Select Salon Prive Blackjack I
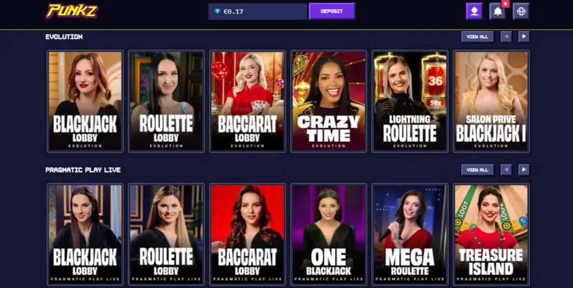 click(x=491, y=101)
